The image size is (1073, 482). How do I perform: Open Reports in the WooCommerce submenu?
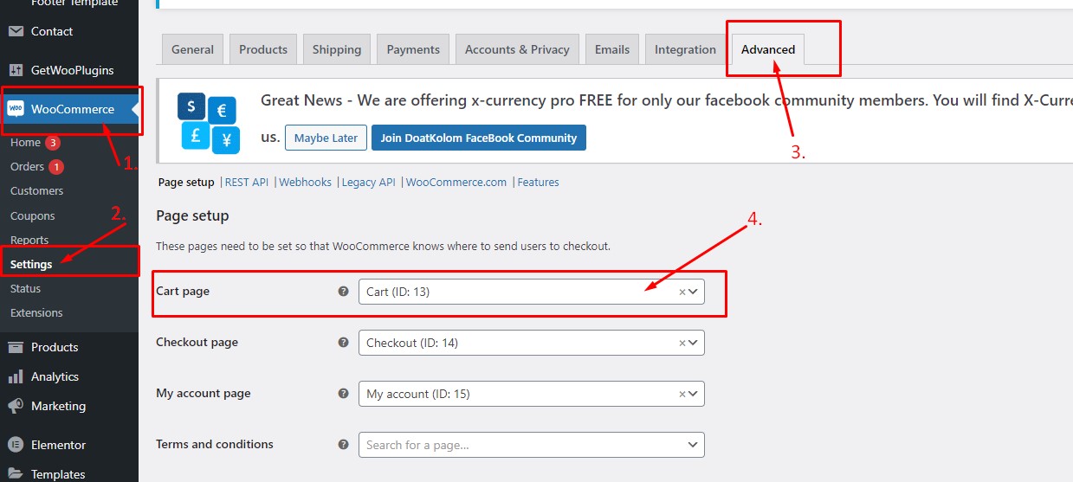pos(29,240)
